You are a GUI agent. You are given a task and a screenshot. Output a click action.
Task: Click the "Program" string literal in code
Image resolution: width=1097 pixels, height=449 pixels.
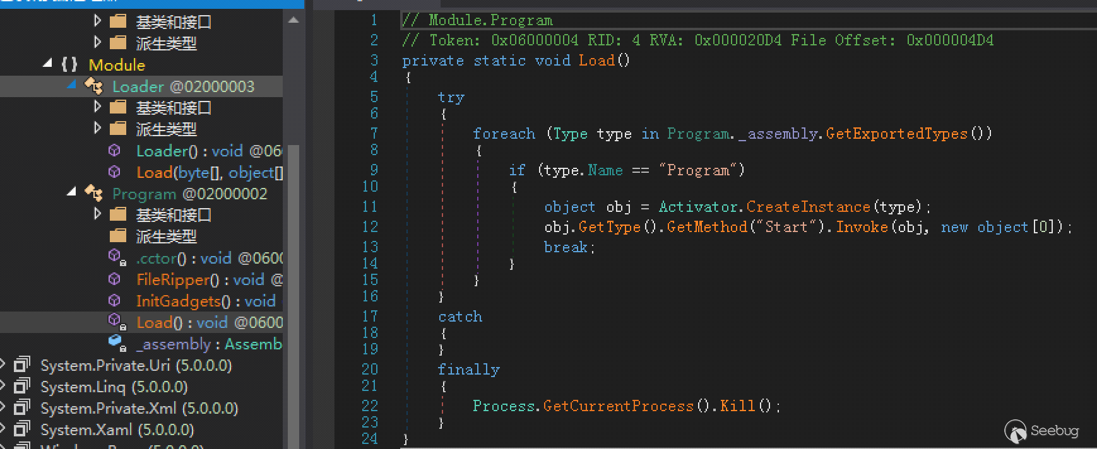697,170
